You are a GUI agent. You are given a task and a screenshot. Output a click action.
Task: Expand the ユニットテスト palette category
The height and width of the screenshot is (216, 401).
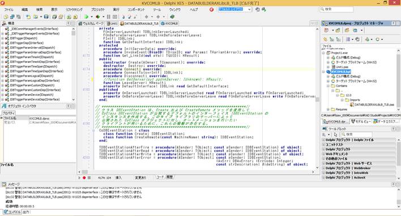pos(323,145)
